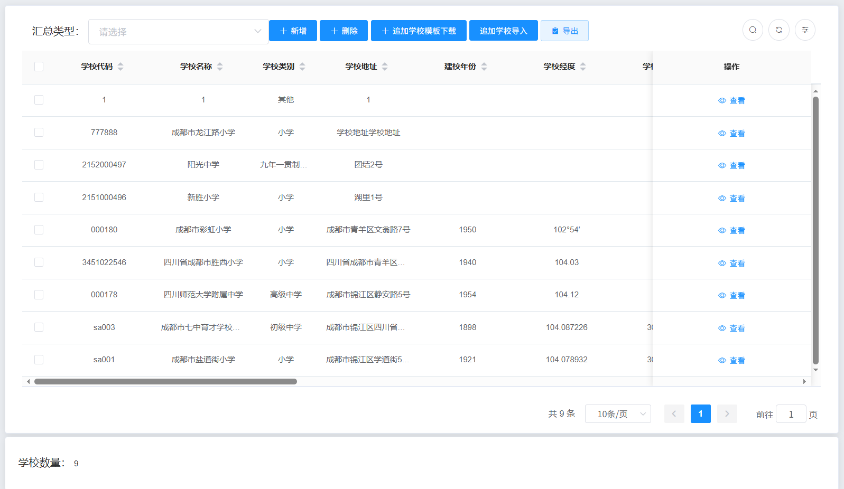
Task: Click the search icon button
Action: [x=753, y=30]
